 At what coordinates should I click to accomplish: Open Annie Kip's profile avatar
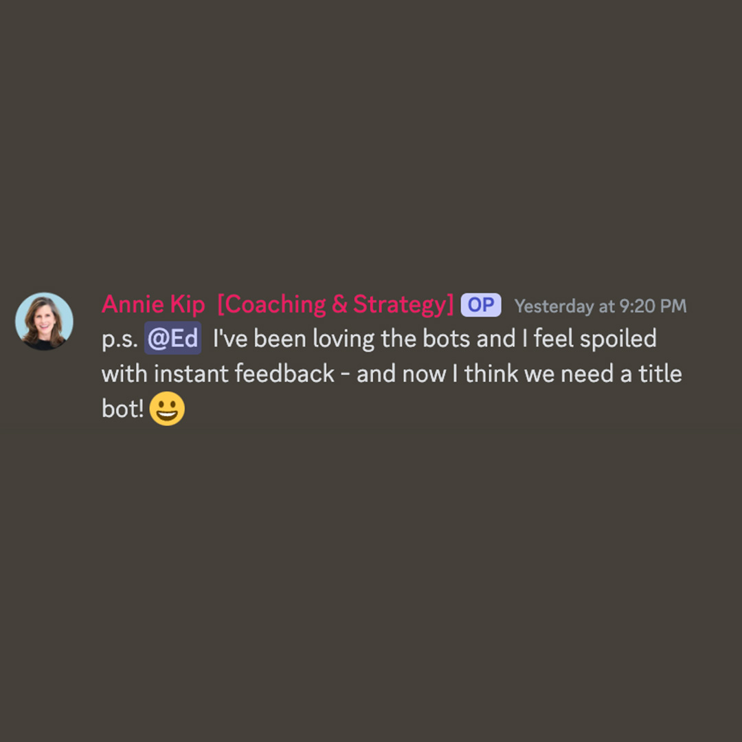coord(44,322)
